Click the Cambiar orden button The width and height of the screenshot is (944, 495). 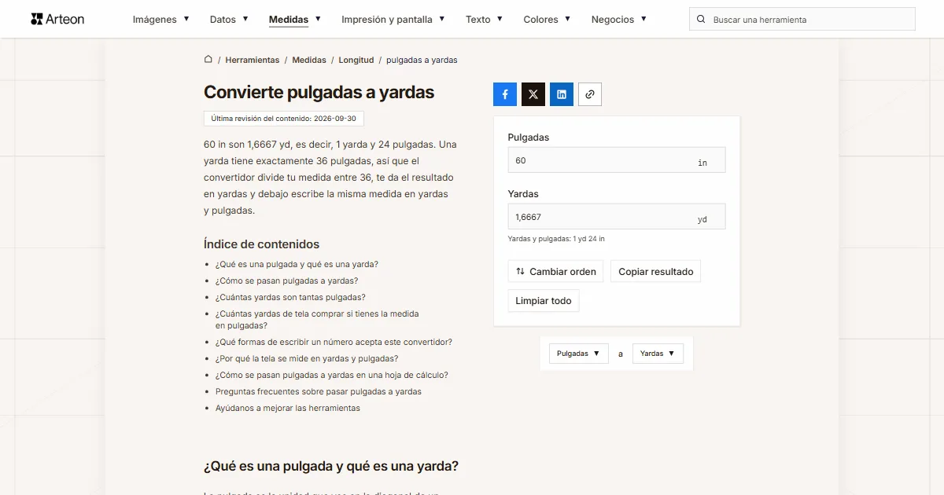pos(555,272)
